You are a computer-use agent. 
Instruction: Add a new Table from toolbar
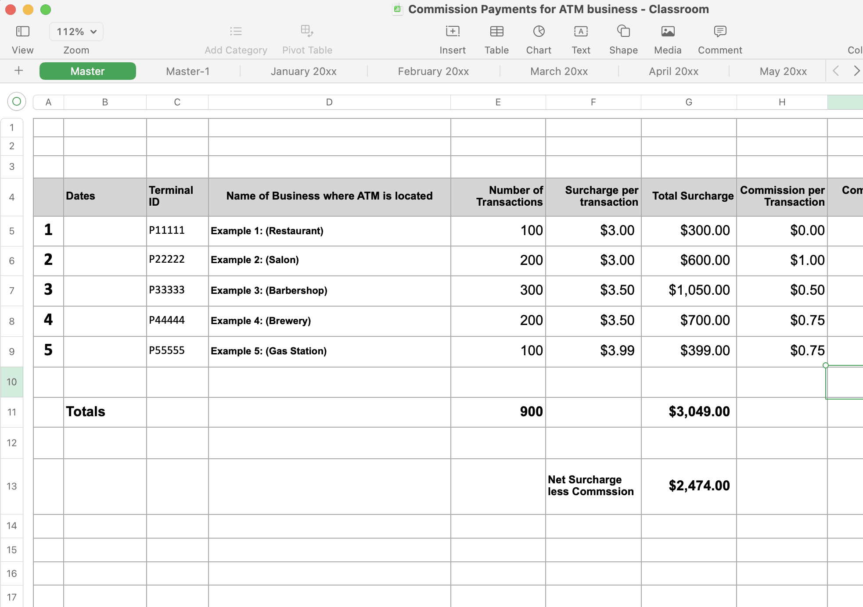coord(496,32)
